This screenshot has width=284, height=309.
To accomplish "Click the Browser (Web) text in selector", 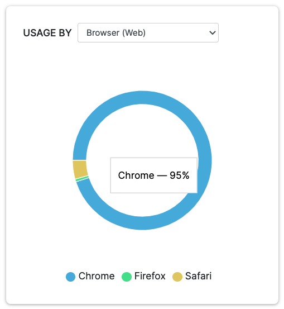I will pyautogui.click(x=116, y=33).
